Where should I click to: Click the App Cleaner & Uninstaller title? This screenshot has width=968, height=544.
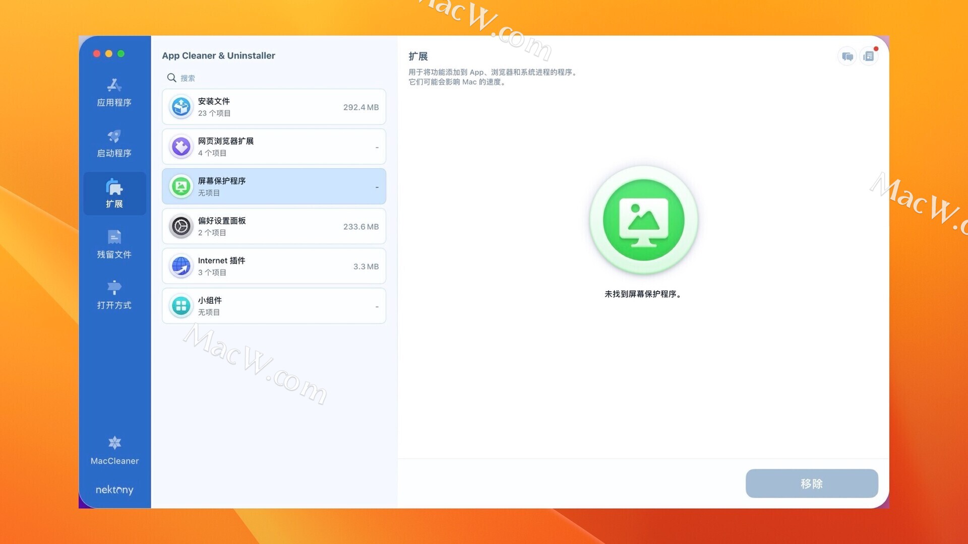[x=218, y=55]
